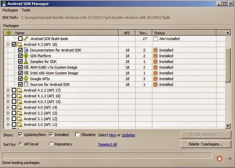The width and height of the screenshot is (235, 168).
Task: Click the Not installed status icon for Build-tools
Action: tap(155, 39)
